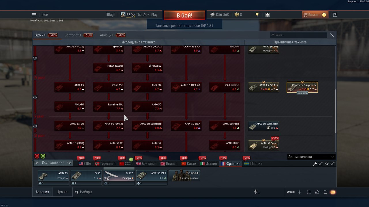Viewport: 369px width, 207px height.
Task: Collapse the Исследования panel
Action: (53, 163)
